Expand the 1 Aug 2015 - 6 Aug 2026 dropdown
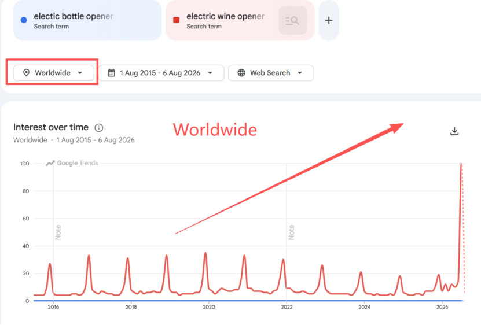 pos(161,73)
